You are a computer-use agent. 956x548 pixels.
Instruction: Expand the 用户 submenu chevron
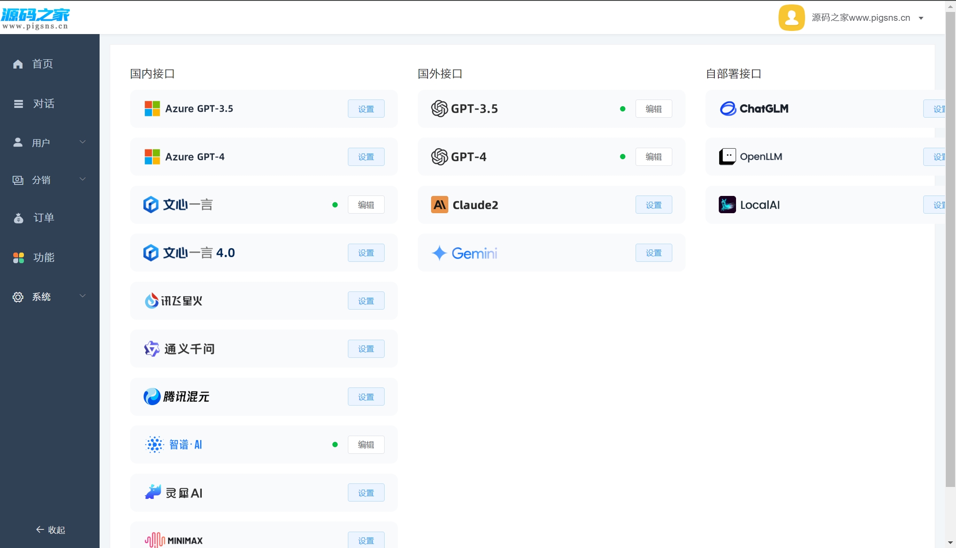82,142
